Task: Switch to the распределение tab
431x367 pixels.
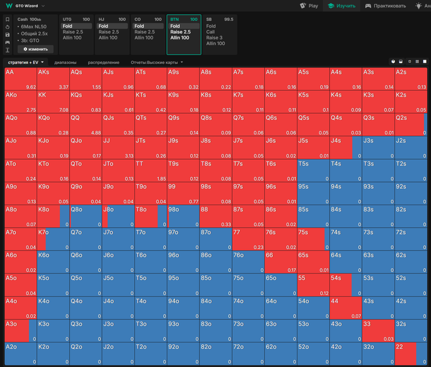Action: pos(103,62)
